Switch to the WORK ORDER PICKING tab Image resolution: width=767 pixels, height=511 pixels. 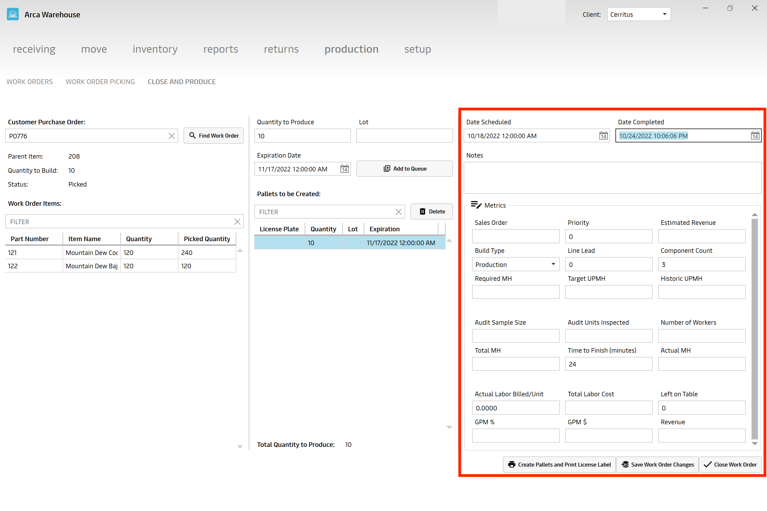[x=100, y=82]
